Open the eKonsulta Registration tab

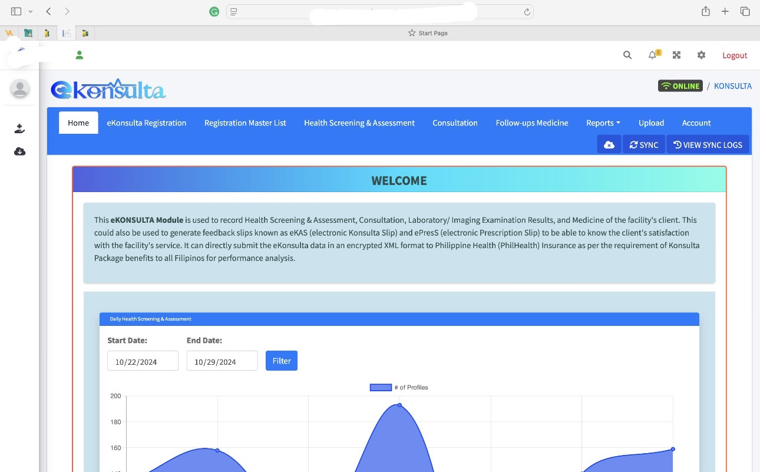[147, 123]
